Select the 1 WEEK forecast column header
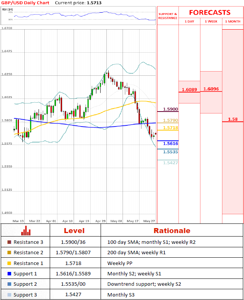 (211, 22)
